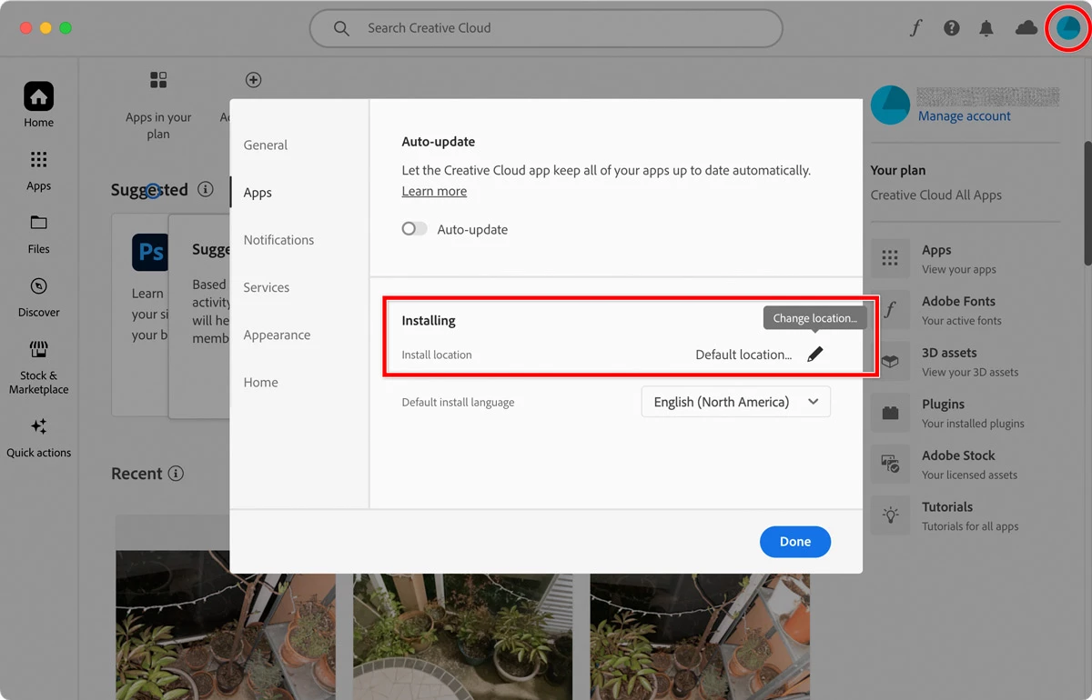Click the Search Creative Cloud field
This screenshot has height=700, width=1092.
(546, 28)
